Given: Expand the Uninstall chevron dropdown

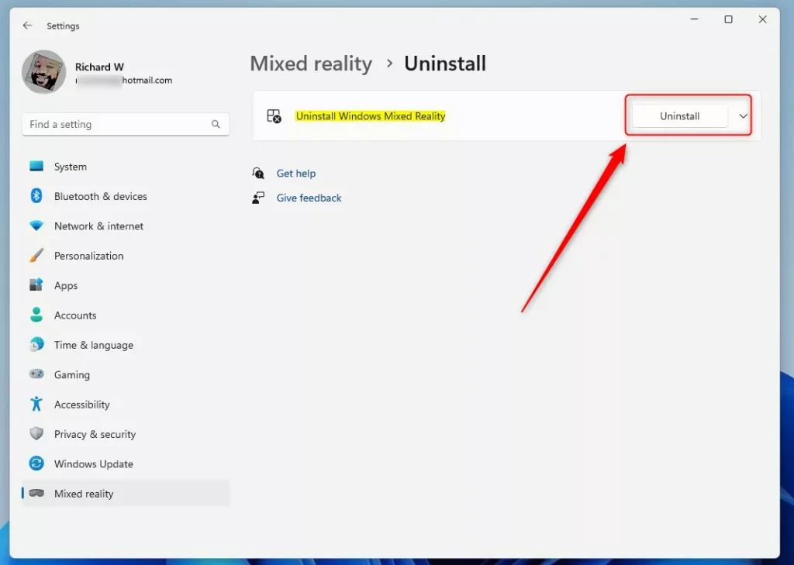Looking at the screenshot, I should (743, 116).
